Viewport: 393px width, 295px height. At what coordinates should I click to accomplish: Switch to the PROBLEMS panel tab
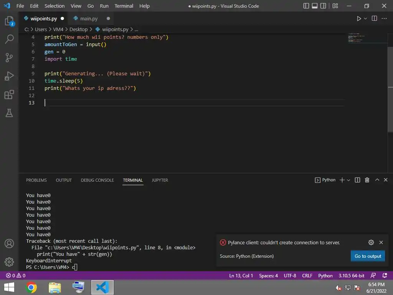(36, 180)
